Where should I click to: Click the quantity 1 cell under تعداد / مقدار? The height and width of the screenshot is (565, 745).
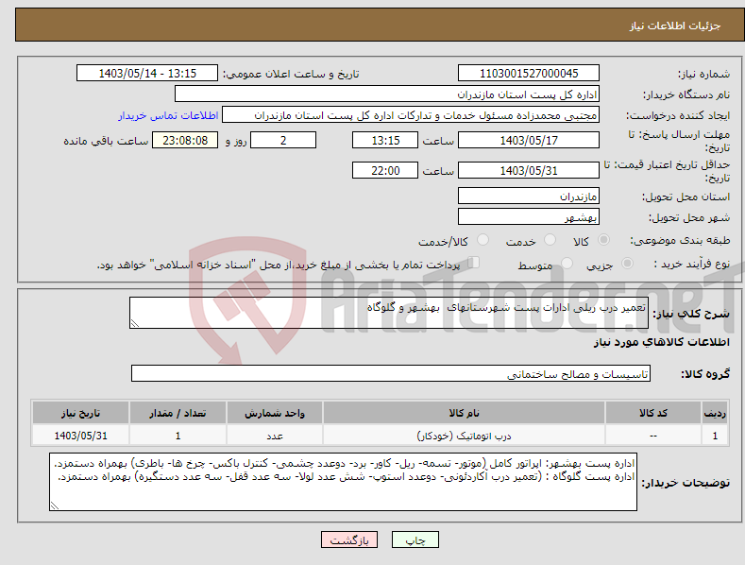(x=178, y=436)
